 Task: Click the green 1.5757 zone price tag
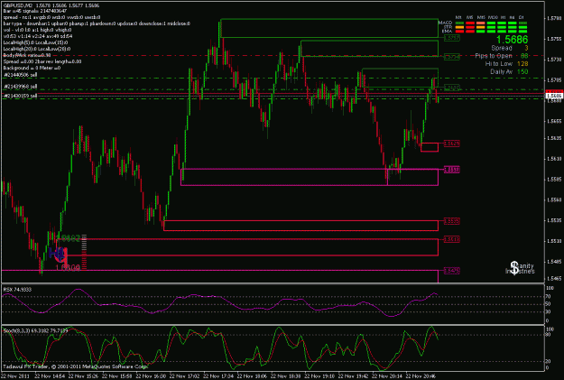pyautogui.click(x=452, y=38)
